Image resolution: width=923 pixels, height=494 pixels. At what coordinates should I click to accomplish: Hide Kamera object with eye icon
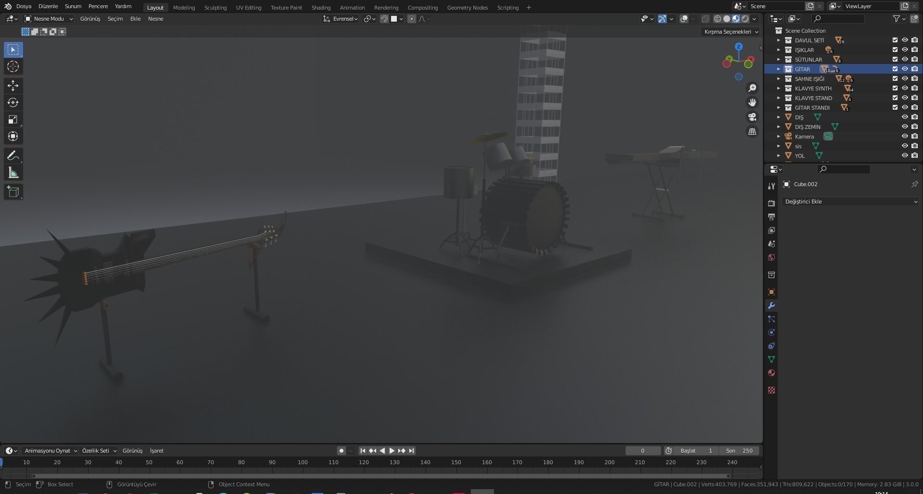905,137
